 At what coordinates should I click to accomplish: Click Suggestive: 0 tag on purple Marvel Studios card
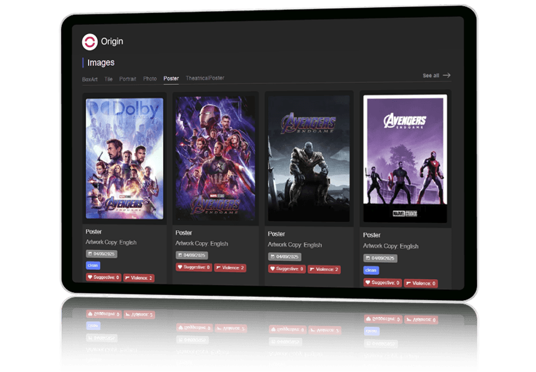383,283
